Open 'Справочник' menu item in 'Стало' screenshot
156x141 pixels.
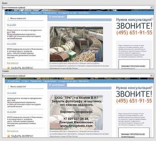50,81
